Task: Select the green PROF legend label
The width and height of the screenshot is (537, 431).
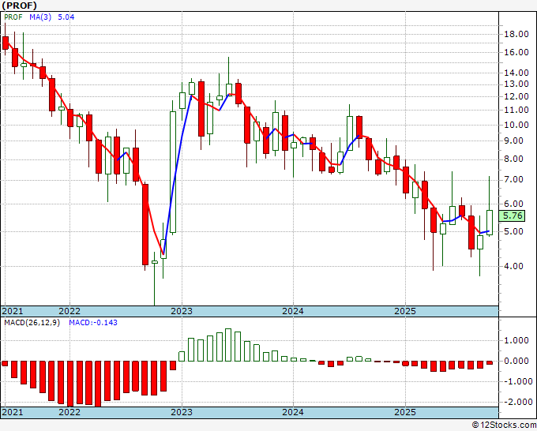Action: 13,17
